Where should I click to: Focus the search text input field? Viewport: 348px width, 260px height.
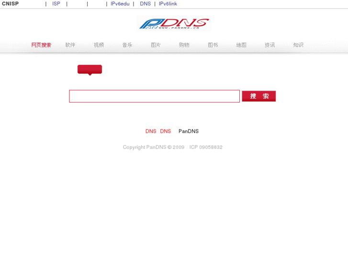(154, 96)
